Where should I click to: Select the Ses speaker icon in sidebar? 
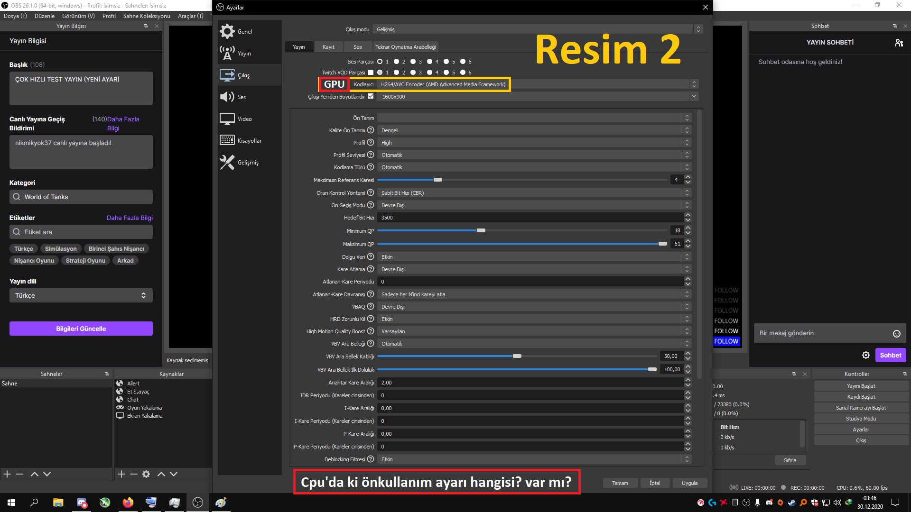[227, 97]
